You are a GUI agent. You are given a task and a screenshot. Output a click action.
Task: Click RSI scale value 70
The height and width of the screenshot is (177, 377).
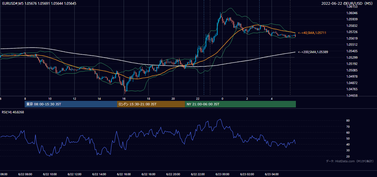point(348,127)
